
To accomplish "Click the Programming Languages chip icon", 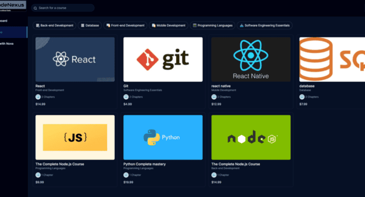I will click(x=195, y=25).
